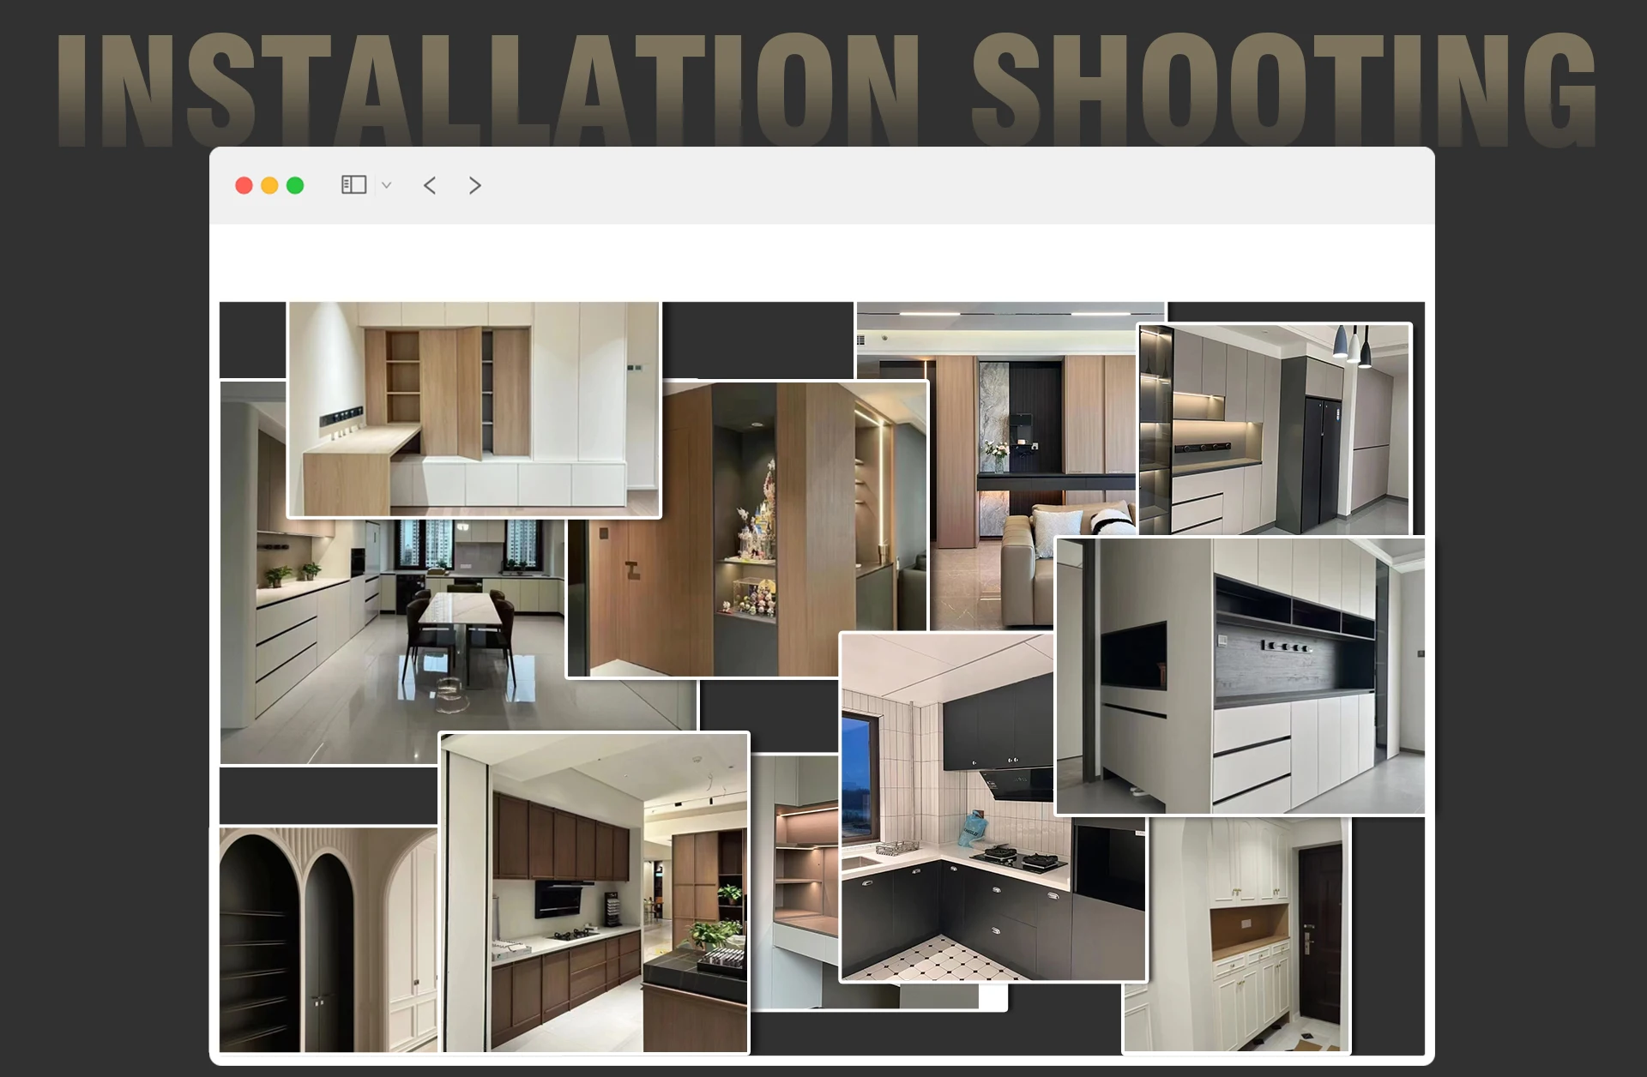Click the sidebar toggle icon

tap(353, 185)
